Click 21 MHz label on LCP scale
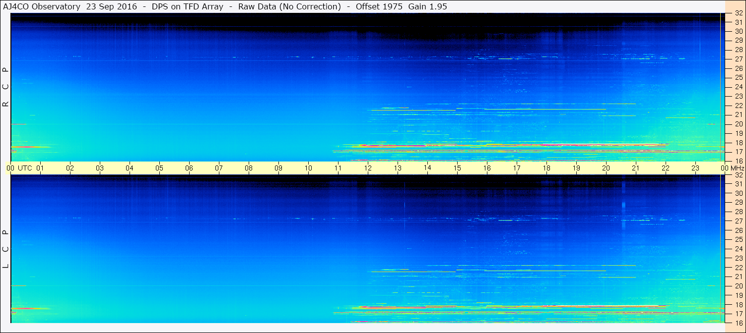 739,277
